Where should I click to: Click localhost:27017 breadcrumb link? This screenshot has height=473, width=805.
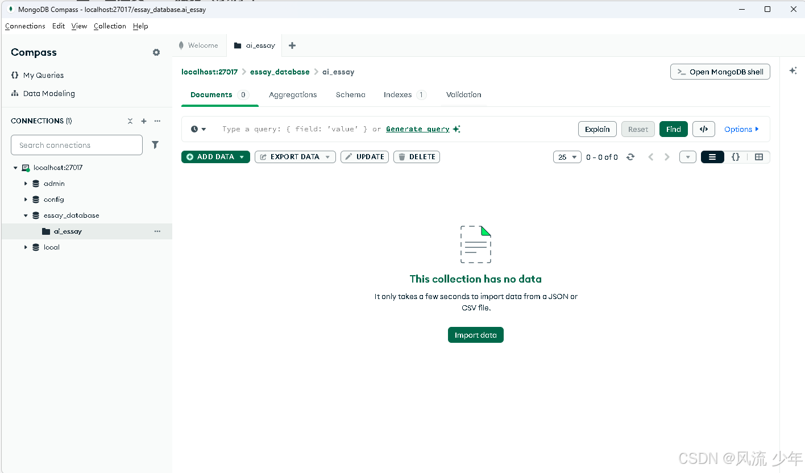tap(209, 72)
